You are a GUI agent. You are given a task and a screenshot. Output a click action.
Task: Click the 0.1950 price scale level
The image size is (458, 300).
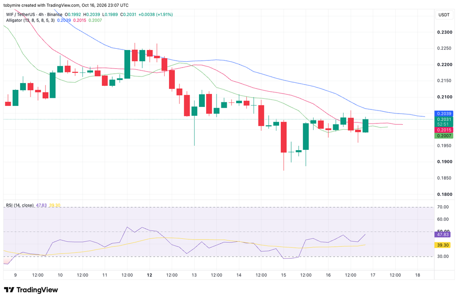(x=445, y=145)
